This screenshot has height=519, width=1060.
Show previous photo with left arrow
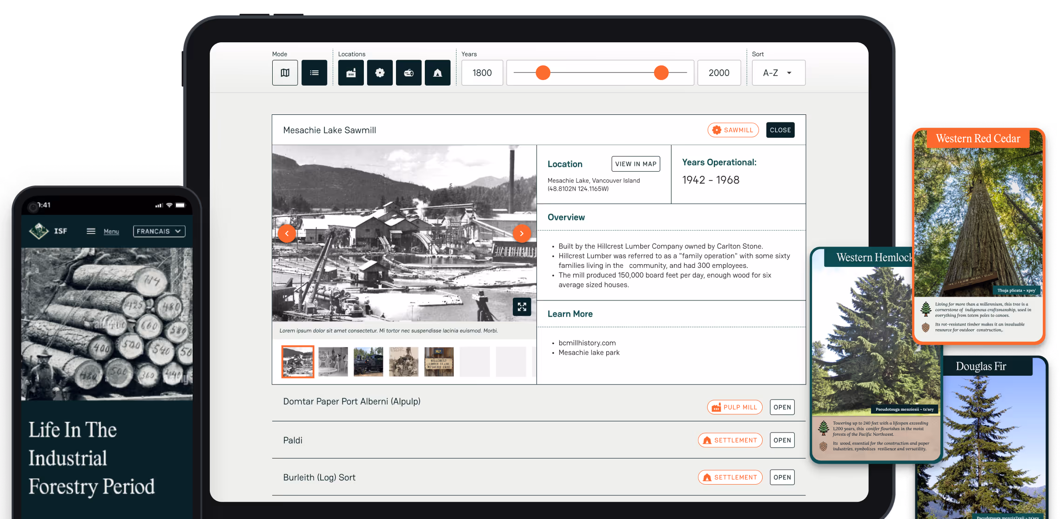(287, 233)
